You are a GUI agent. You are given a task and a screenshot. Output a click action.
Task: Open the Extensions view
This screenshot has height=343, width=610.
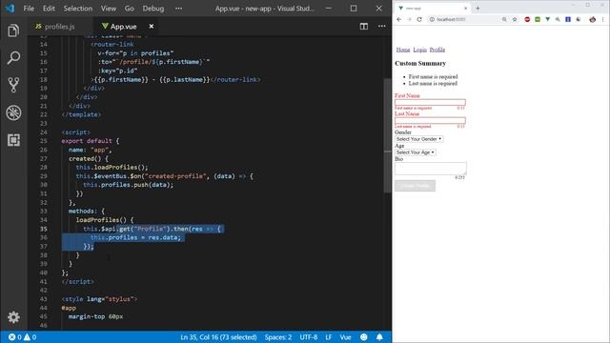click(x=13, y=140)
